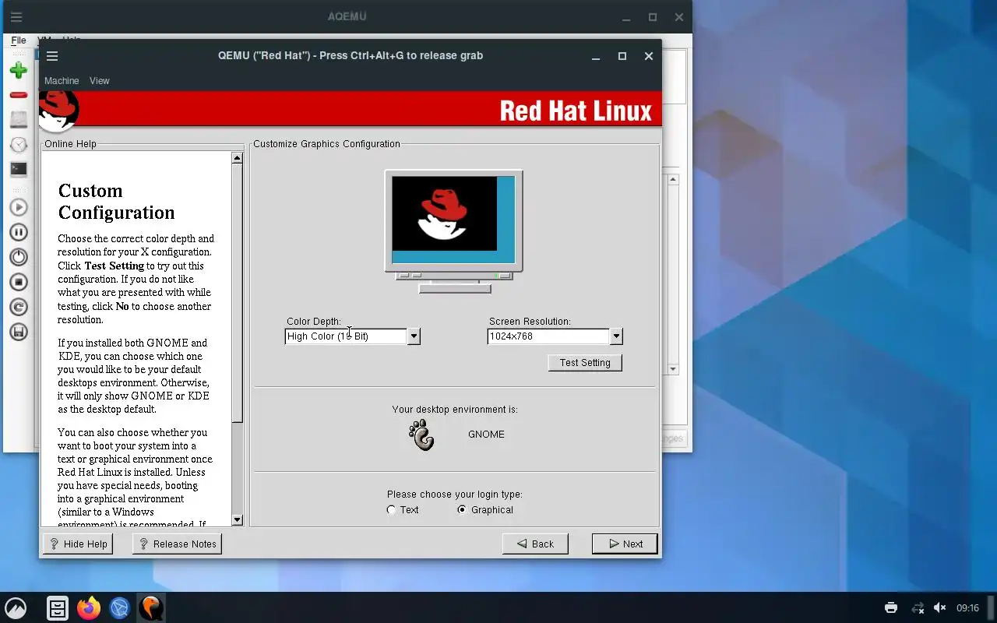Screen dimensions: 997x623
Task: Click the AQEMU panel scrollbar up arrow
Action: point(674,180)
